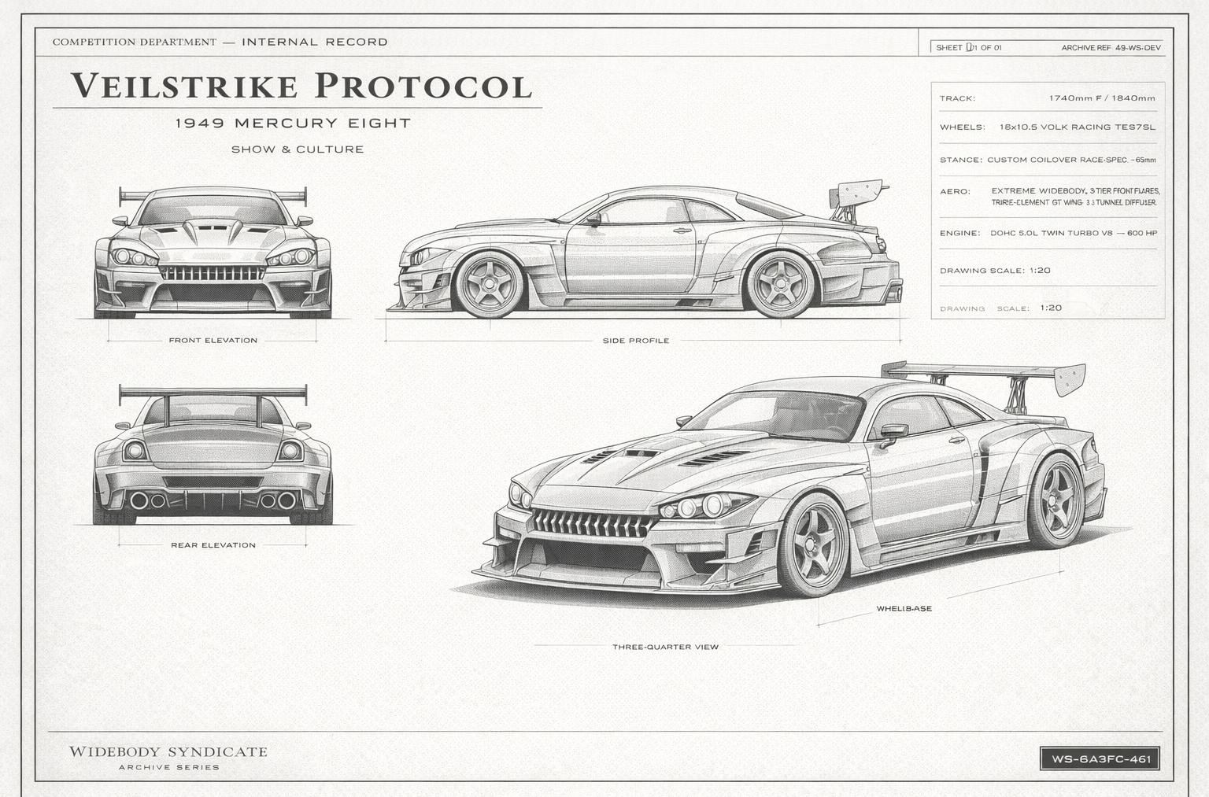This screenshot has height=797, width=1209.
Task: Click the Widebody Syndicate logo text
Action: click(168, 752)
